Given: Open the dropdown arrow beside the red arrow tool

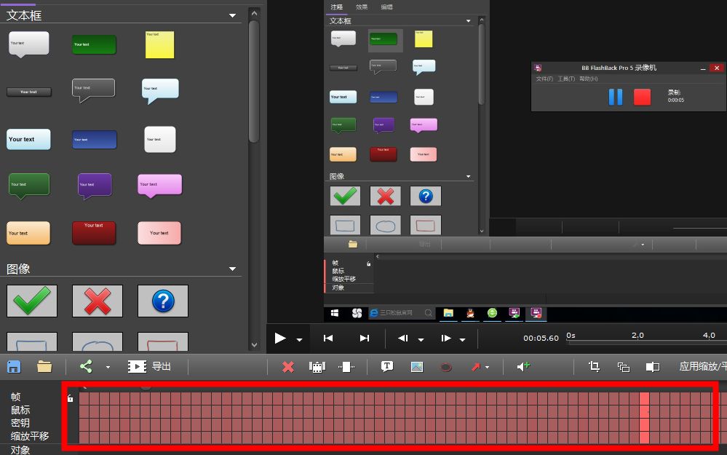Looking at the screenshot, I should 487,368.
